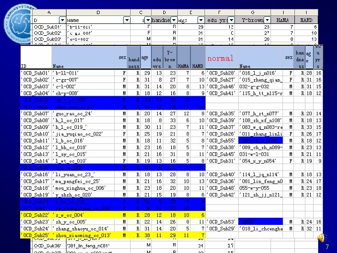The height and width of the screenshot is (253, 337).
Task: Open the Name column filter arrow in back sheet
Action: click(x=127, y=20)
